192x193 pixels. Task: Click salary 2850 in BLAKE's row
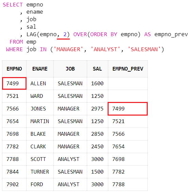click(97, 134)
